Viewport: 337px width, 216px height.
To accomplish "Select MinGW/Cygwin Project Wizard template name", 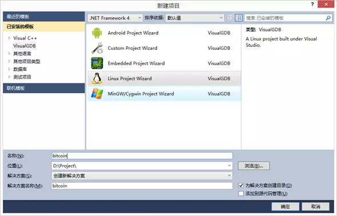I will click(x=141, y=94).
